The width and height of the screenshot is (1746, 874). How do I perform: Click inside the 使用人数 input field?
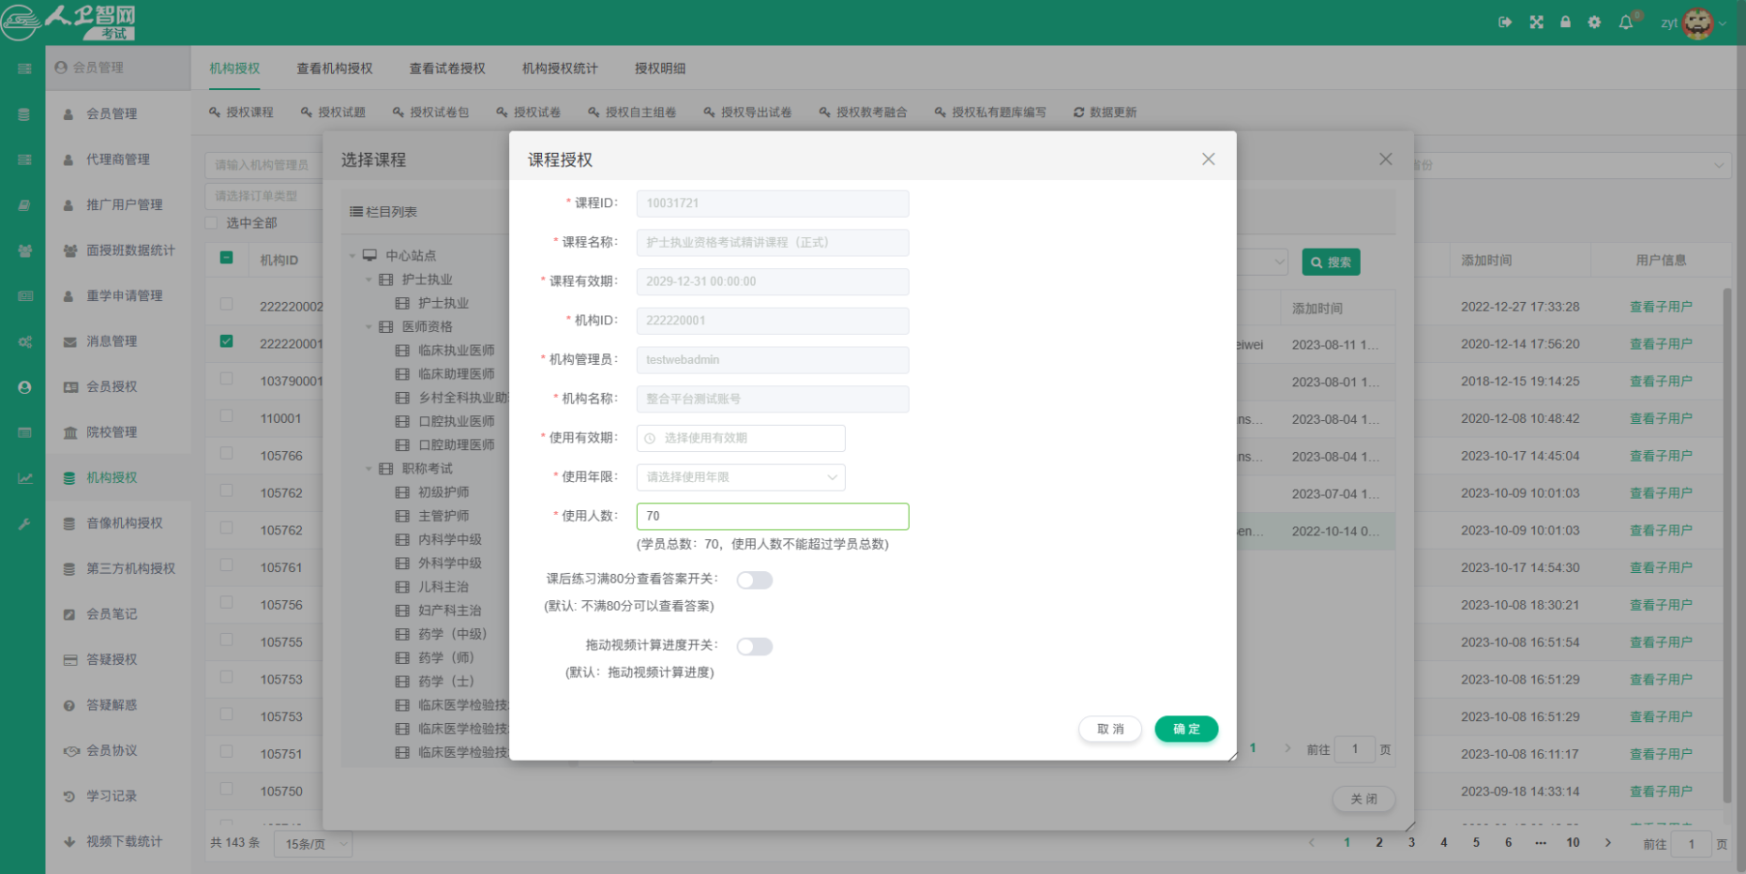coord(771,516)
